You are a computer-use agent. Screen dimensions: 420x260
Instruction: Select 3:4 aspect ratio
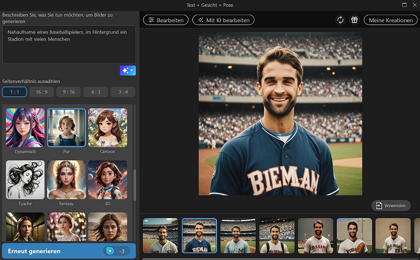point(123,92)
